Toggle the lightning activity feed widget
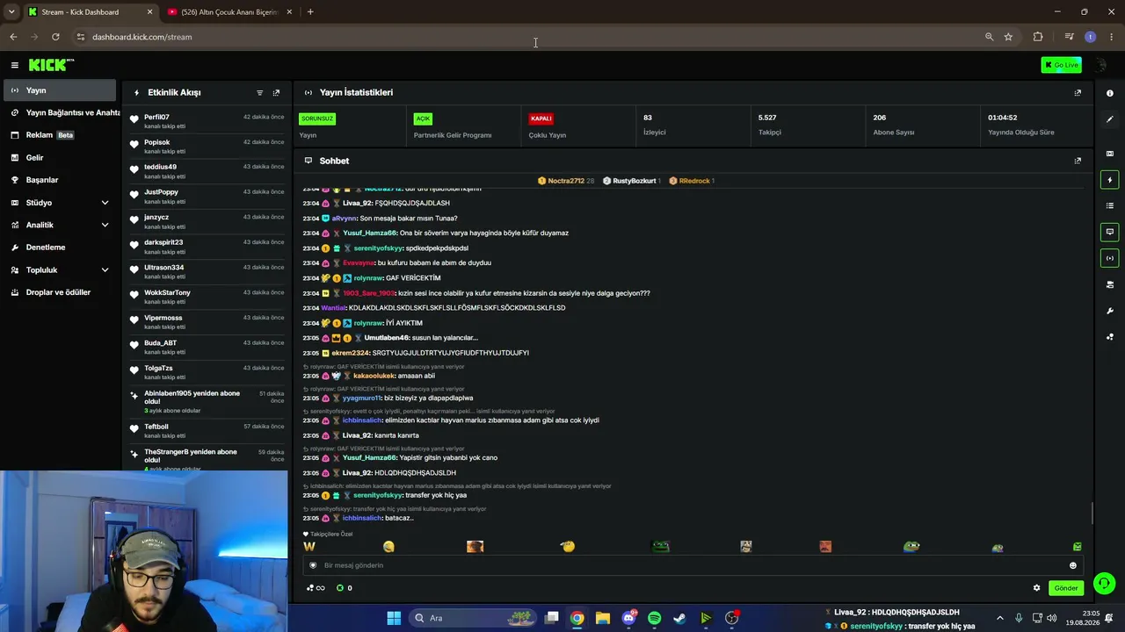Screen dimensions: 1125x632 coord(1109,180)
